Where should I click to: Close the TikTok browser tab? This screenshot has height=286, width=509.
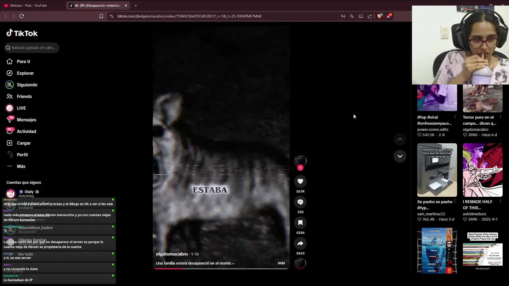click(x=126, y=6)
